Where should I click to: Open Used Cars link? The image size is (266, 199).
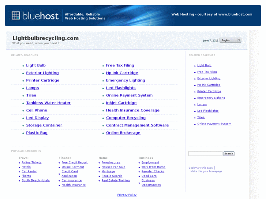coord(149,176)
